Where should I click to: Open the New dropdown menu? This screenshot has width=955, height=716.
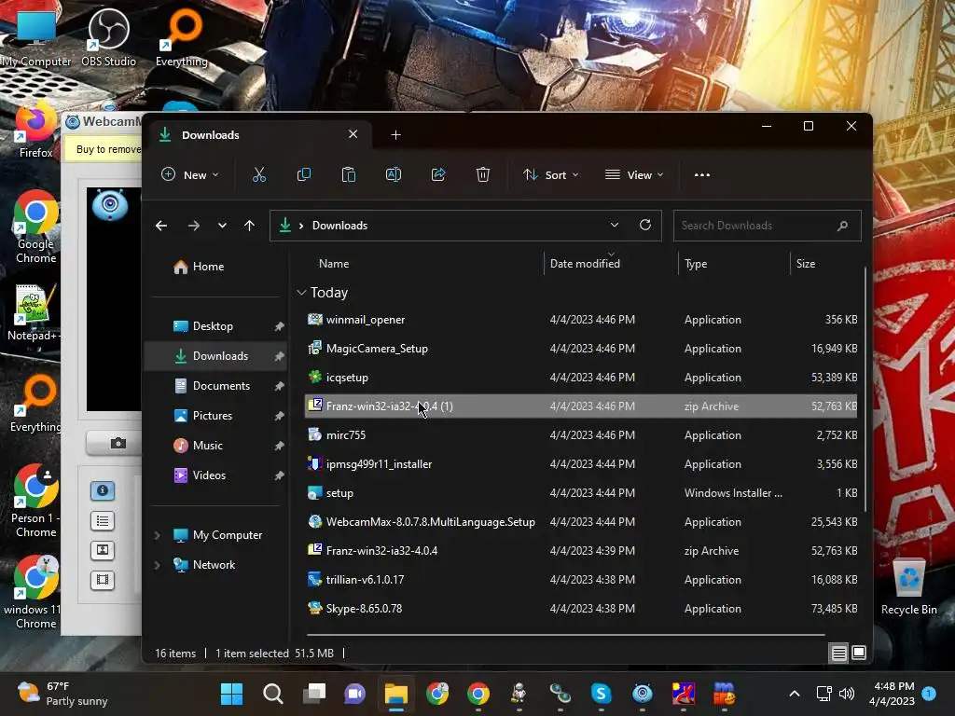190,174
